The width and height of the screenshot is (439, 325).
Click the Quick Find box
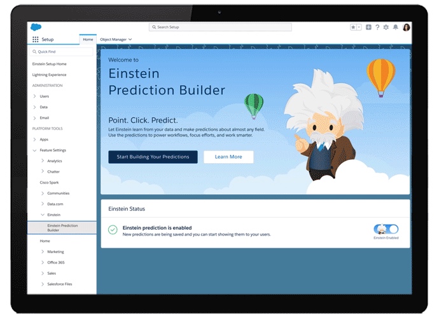pyautogui.click(x=61, y=51)
